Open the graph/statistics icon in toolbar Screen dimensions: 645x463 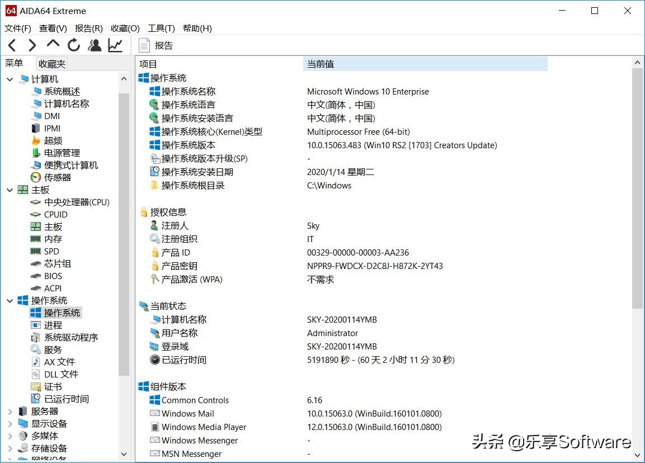(x=115, y=45)
